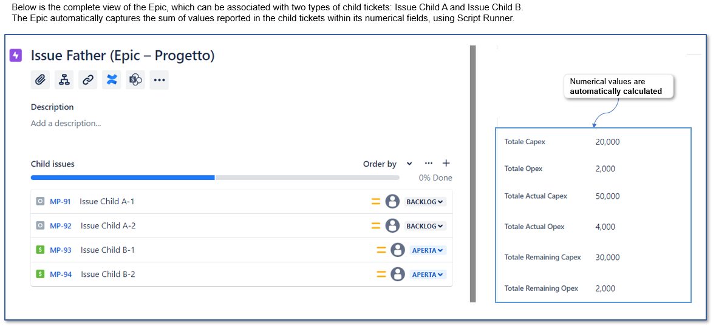The width and height of the screenshot is (716, 326).
Task: Open BACKLOG status dropdown for MP-91
Action: [x=425, y=201]
